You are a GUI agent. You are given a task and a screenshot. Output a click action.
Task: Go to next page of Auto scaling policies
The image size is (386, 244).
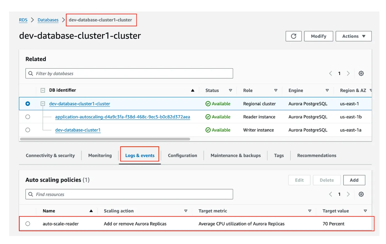pos(348,194)
